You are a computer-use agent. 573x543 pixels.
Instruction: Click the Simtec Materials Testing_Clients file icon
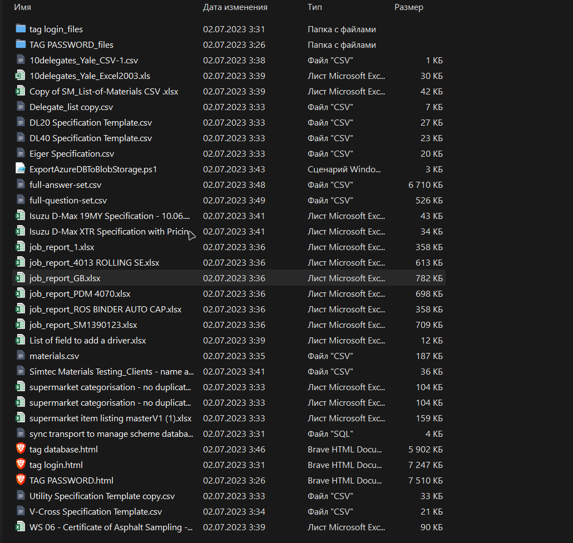(x=21, y=371)
